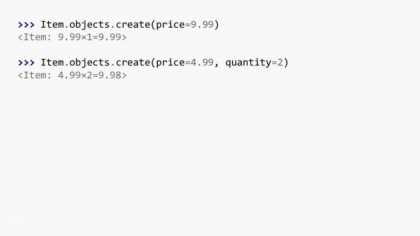Click the 9.98 total in second output
420x236 pixels.
point(110,75)
